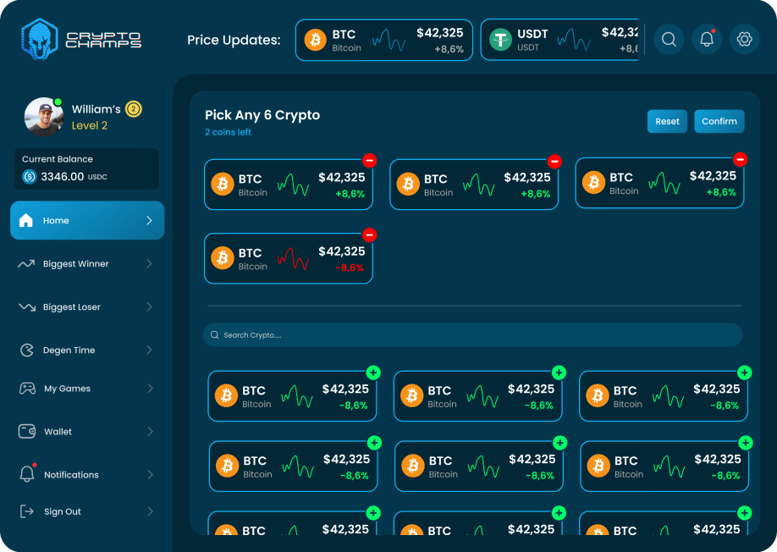This screenshot has height=552, width=777.
Task: Click the Search Crypto input field
Action: (472, 335)
